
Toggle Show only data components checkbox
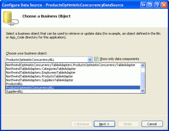click(96, 59)
